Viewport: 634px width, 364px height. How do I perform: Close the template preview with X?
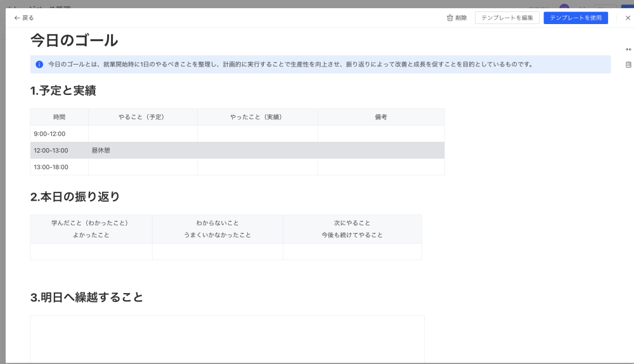tap(628, 18)
